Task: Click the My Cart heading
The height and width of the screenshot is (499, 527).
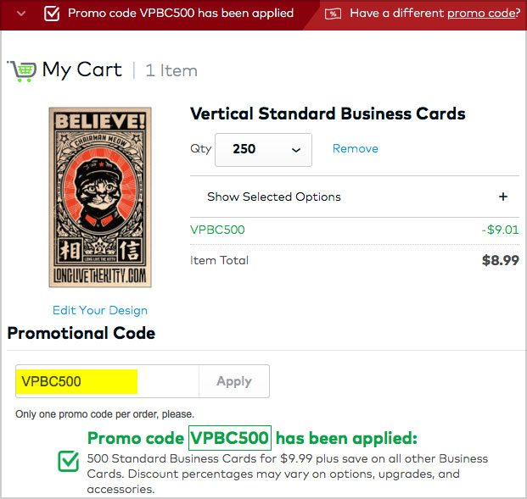Action: coord(82,70)
